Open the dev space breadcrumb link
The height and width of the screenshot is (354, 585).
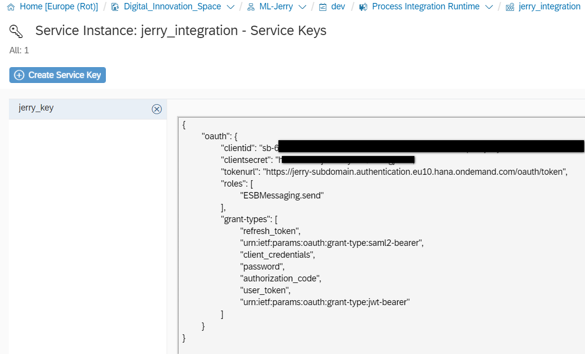[338, 7]
